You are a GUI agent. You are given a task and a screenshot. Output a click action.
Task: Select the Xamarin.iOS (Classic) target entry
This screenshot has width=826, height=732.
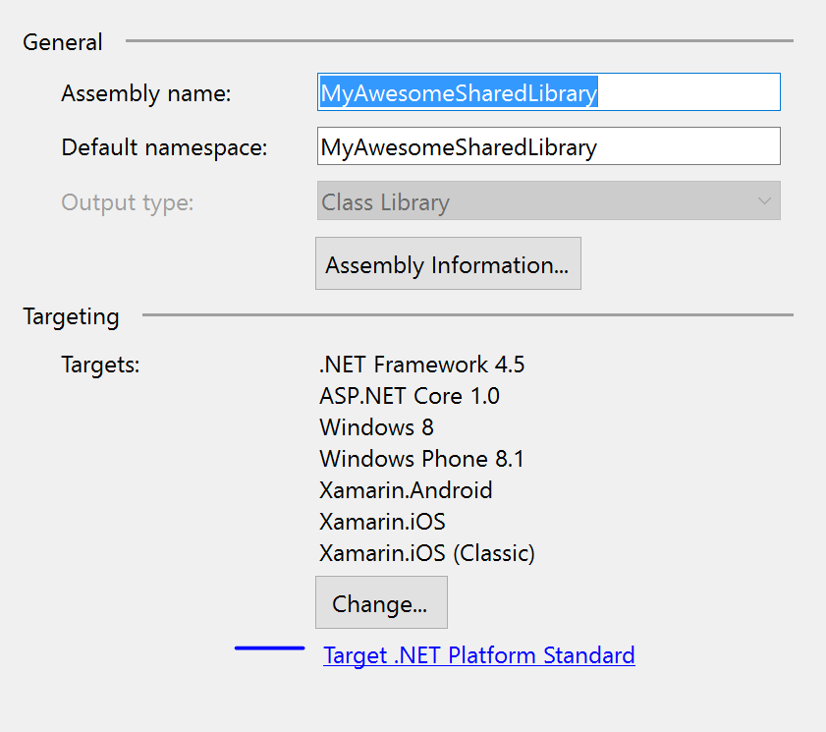coord(426,553)
